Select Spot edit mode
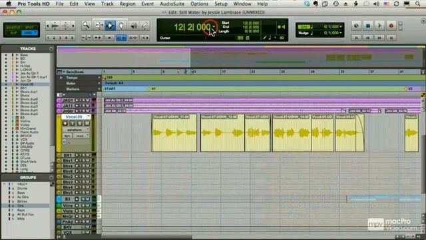This screenshot has width=426, height=240. [x=29, y=27]
